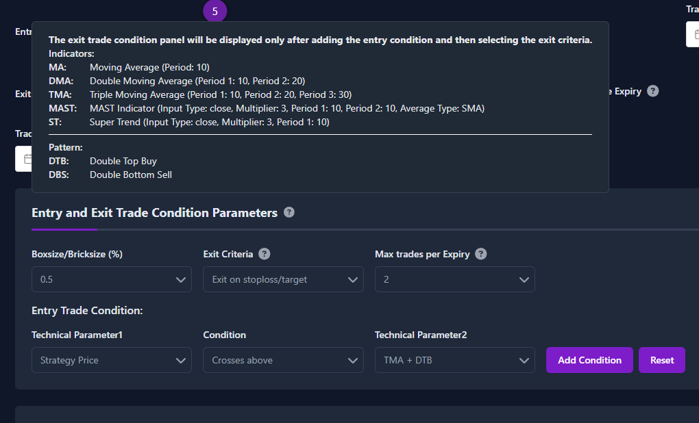The width and height of the screenshot is (699, 423).
Task: Expand Max trades per Expiry dropdown
Action: [455, 279]
